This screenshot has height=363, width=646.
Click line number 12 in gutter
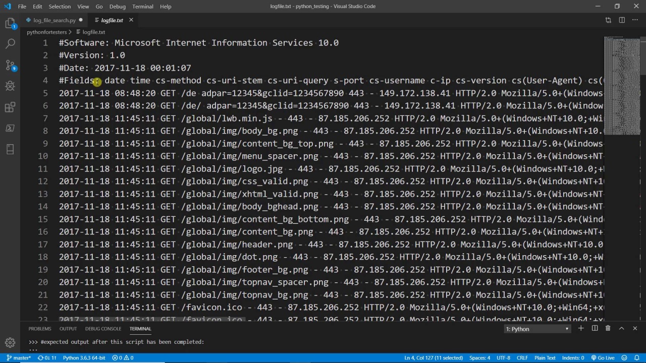(43, 181)
